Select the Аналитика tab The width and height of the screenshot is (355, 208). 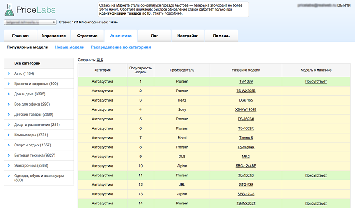121,36
